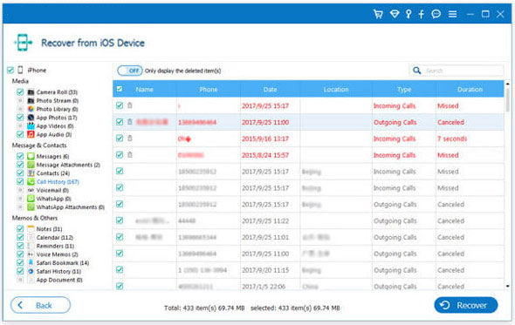515x325 pixels.
Task: Click the Voicemail icon
Action: pyautogui.click(x=31, y=190)
